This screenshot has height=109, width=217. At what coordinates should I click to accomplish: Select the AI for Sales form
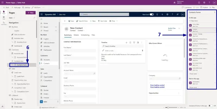[x=202, y=25]
